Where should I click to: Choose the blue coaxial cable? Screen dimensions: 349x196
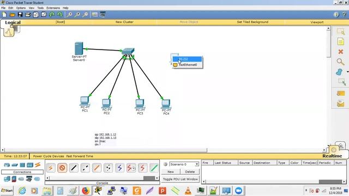coord(119,168)
